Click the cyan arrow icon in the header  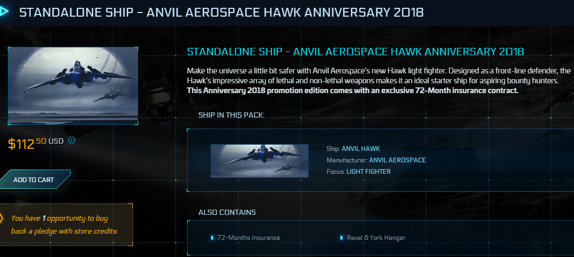point(5,11)
